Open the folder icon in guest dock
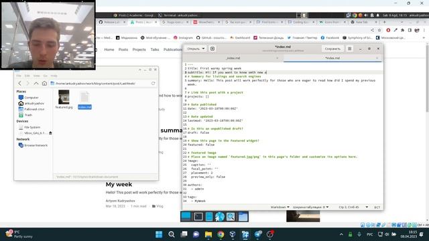429x241 pixels. (x=243, y=217)
